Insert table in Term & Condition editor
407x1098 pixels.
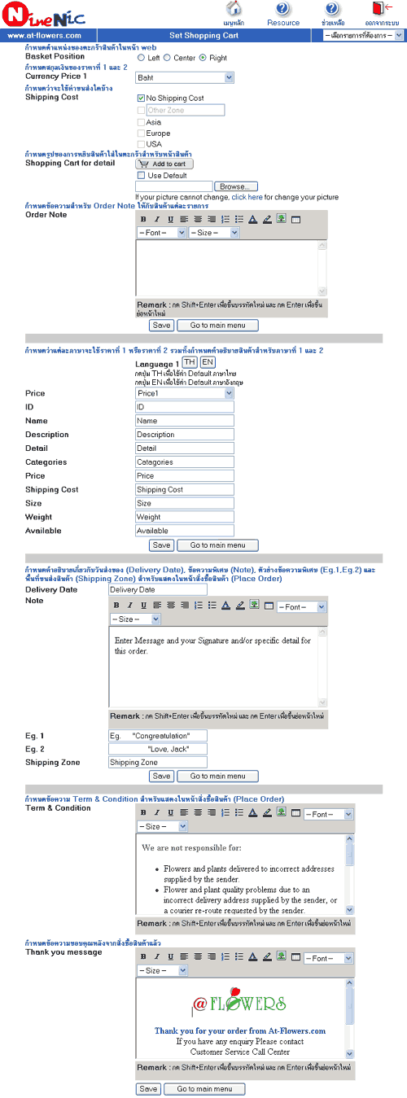[x=295, y=811]
